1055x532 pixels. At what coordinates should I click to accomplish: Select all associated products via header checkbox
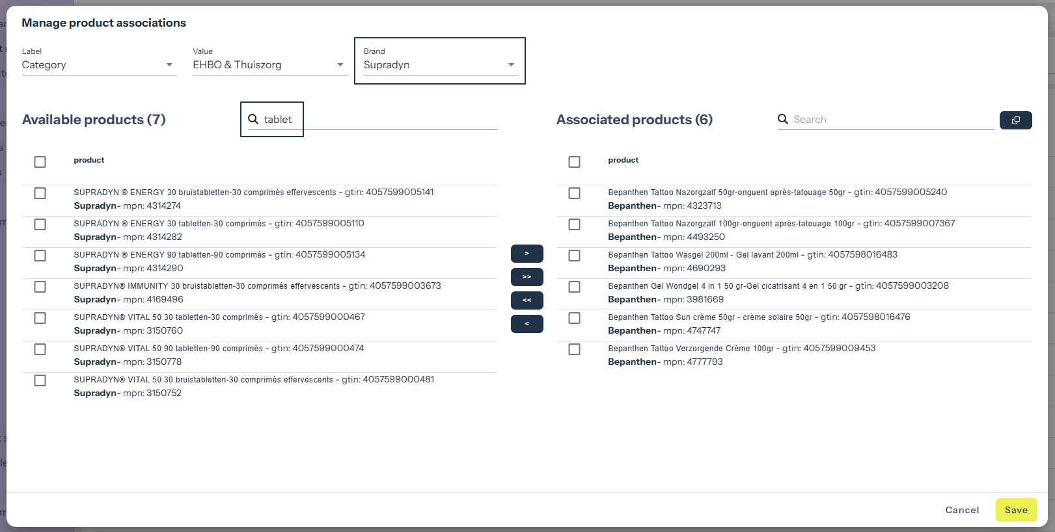pyautogui.click(x=574, y=162)
